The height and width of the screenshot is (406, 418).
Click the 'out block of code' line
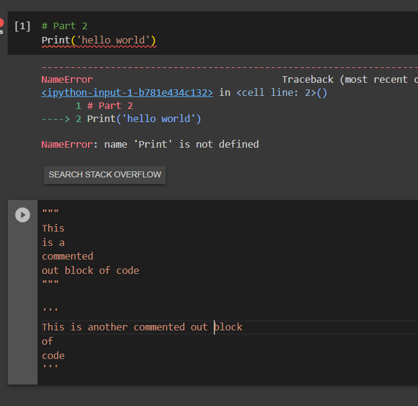(x=91, y=271)
